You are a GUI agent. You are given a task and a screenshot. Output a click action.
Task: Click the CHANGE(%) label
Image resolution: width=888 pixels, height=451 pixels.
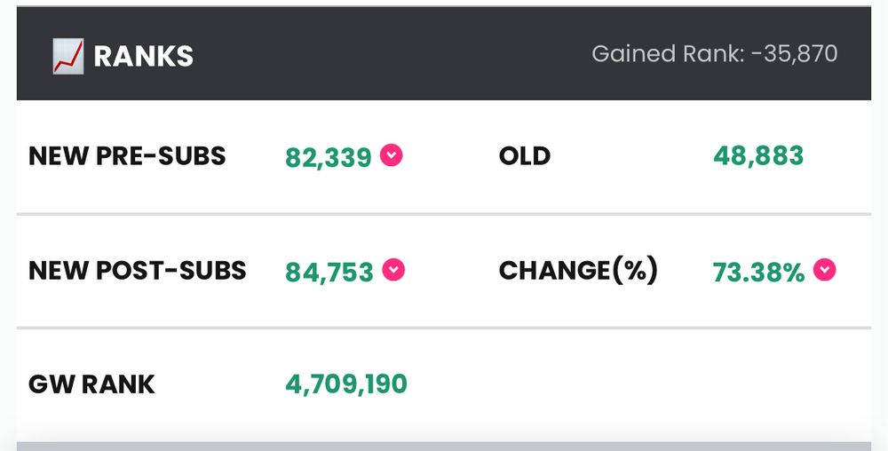pos(578,270)
